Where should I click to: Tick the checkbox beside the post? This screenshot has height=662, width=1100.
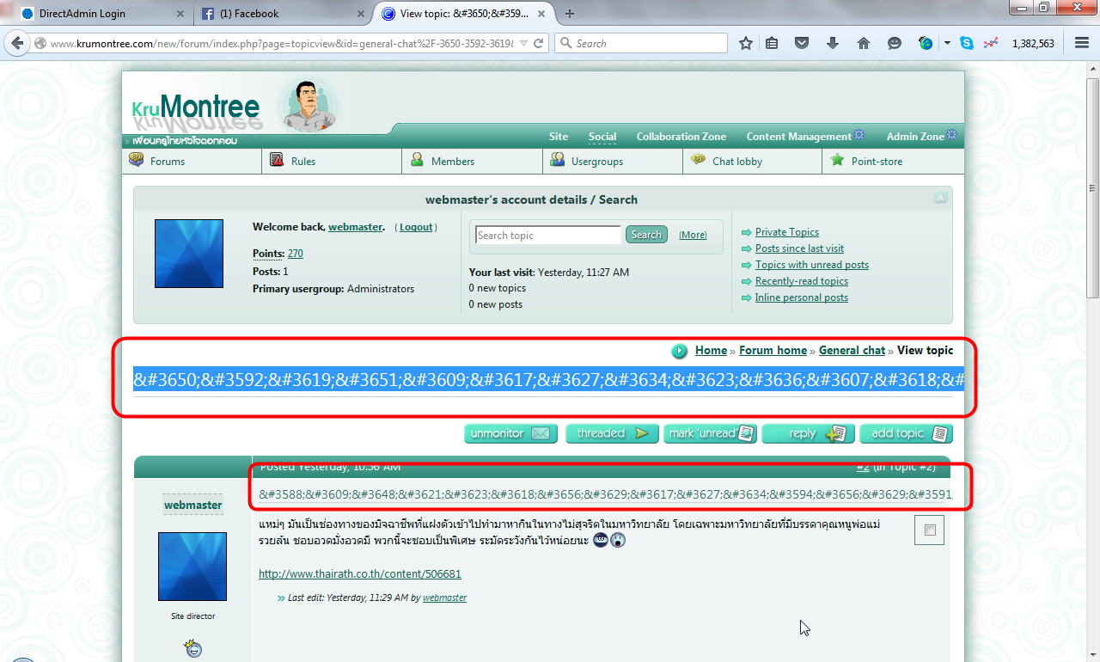930,530
